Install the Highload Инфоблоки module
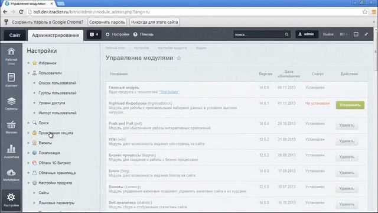This screenshot has width=378, height=213. tap(350, 105)
